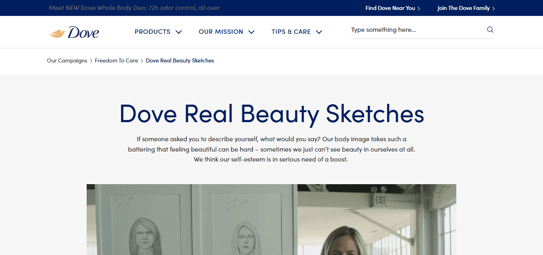Open the TIPS & CARE menu
Viewport: 543px width, 255px height.
pos(291,32)
